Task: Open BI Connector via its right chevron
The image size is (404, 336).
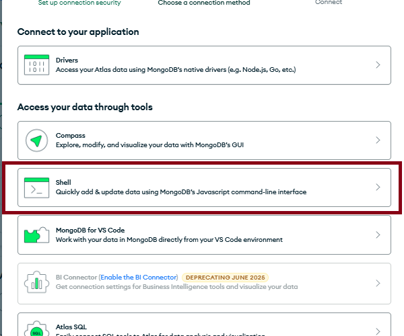Action: 378,283
